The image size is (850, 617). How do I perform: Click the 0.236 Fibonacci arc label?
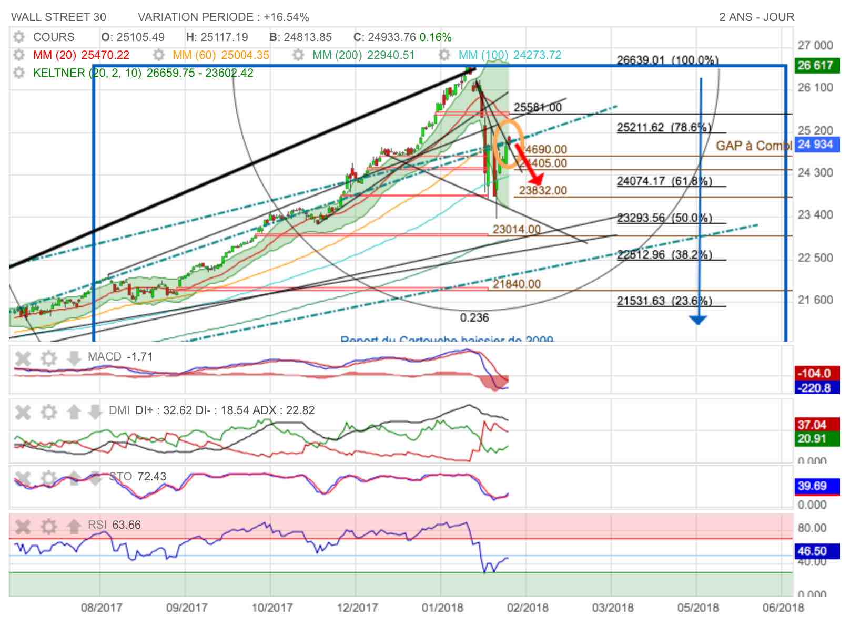click(474, 317)
